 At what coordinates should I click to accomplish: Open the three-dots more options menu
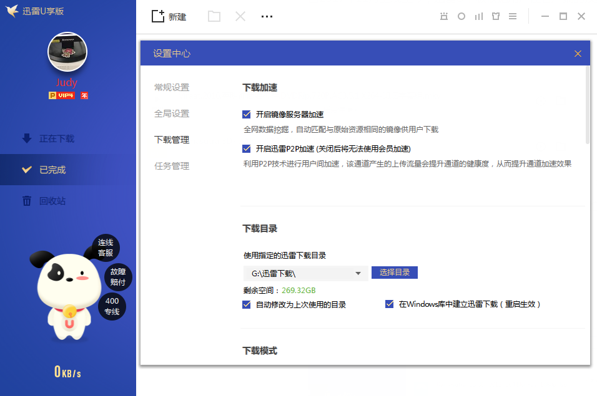tap(267, 16)
